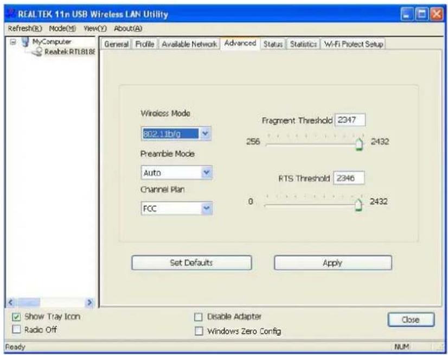Viewport: 448px width, 355px height.
Task: Click the RTS Threshold value field
Action: (349, 178)
